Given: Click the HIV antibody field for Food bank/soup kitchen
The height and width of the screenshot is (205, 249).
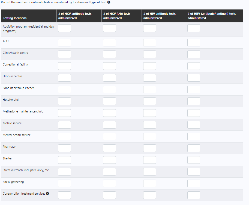Looking at the screenshot, I should [x=149, y=89].
